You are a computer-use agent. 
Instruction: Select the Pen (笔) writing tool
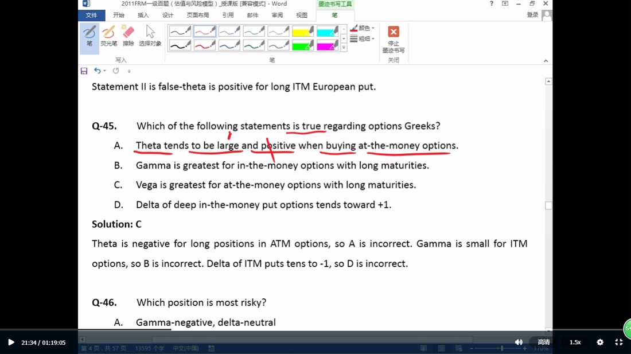click(89, 36)
